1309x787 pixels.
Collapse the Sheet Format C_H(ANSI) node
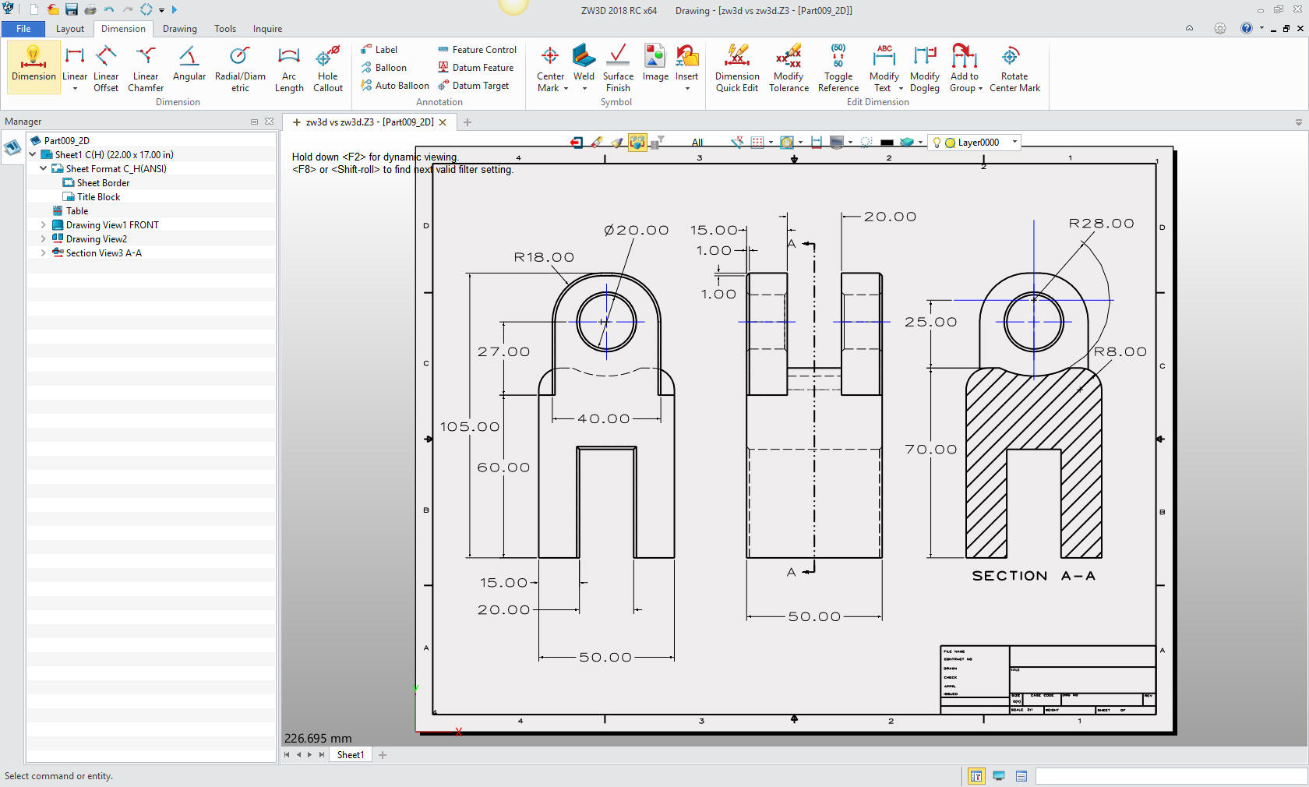[44, 169]
